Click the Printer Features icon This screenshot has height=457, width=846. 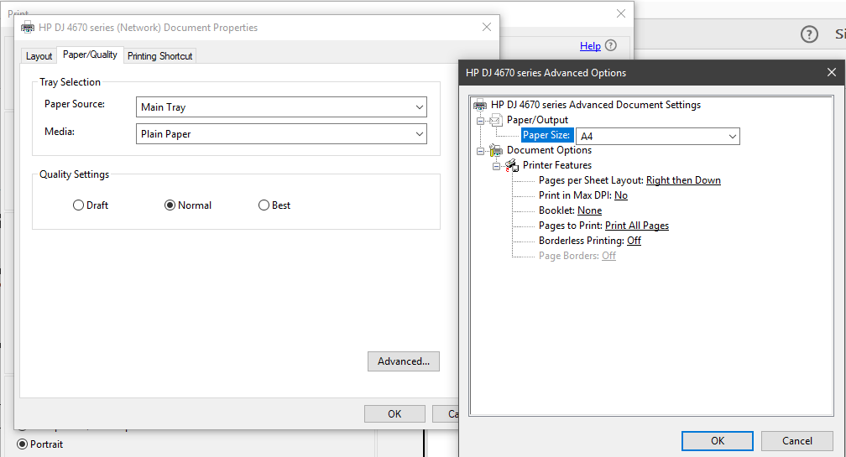point(512,165)
